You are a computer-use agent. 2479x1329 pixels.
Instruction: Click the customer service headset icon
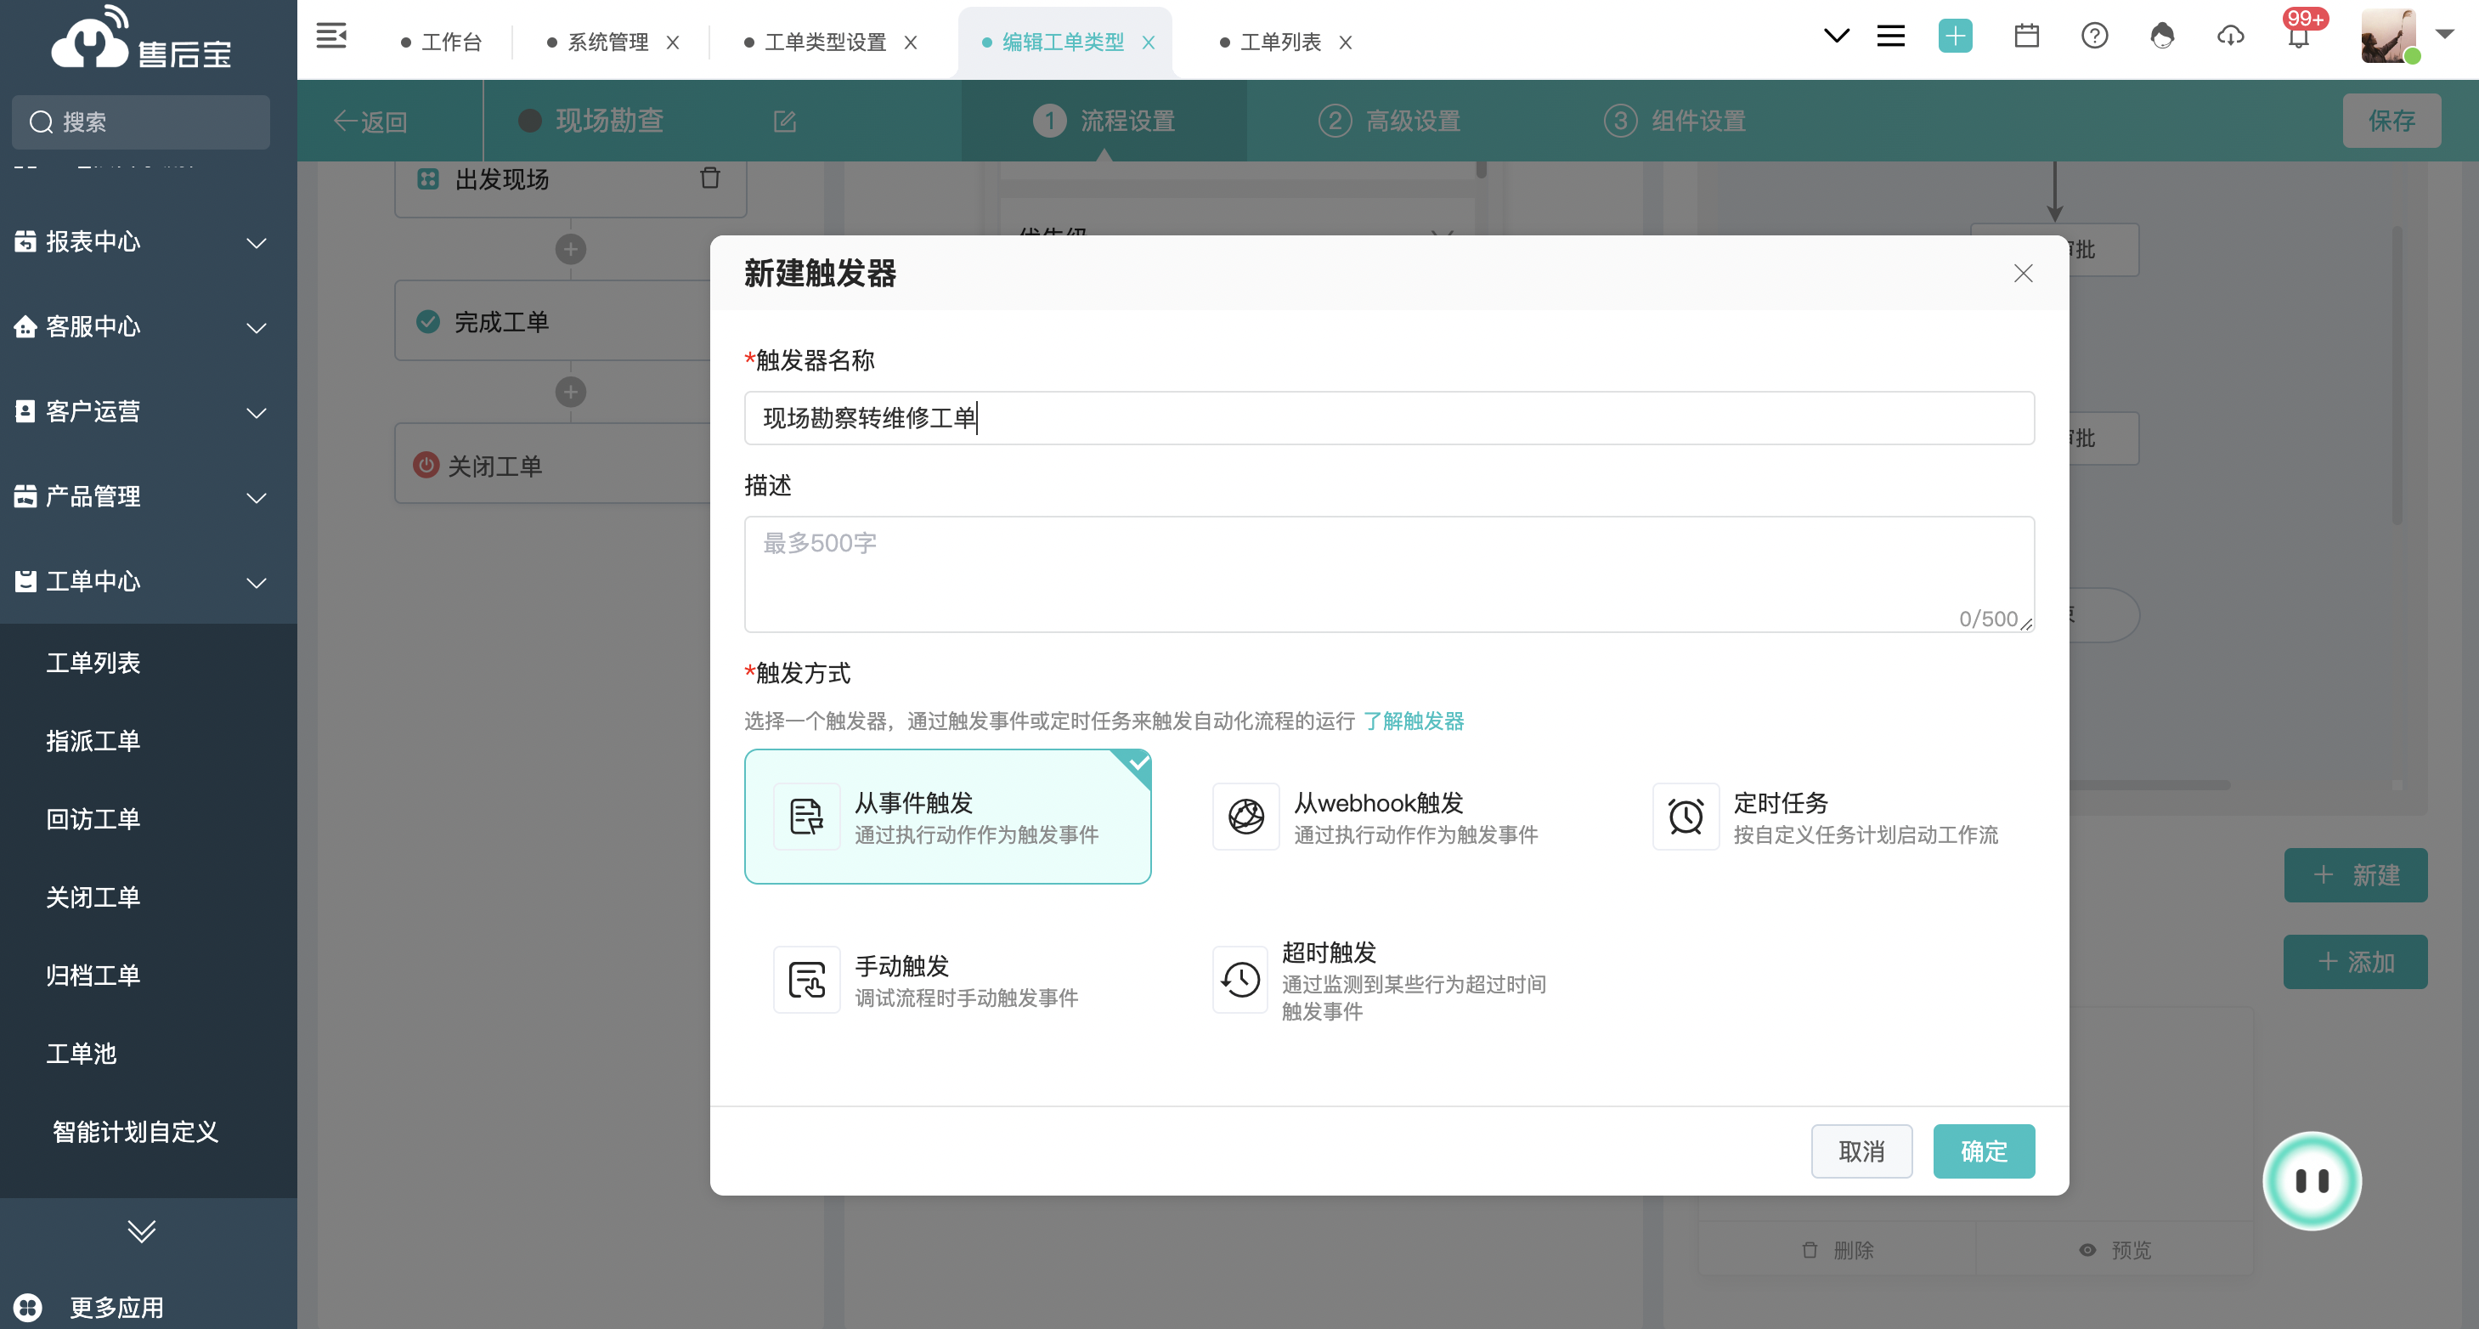coord(2161,37)
